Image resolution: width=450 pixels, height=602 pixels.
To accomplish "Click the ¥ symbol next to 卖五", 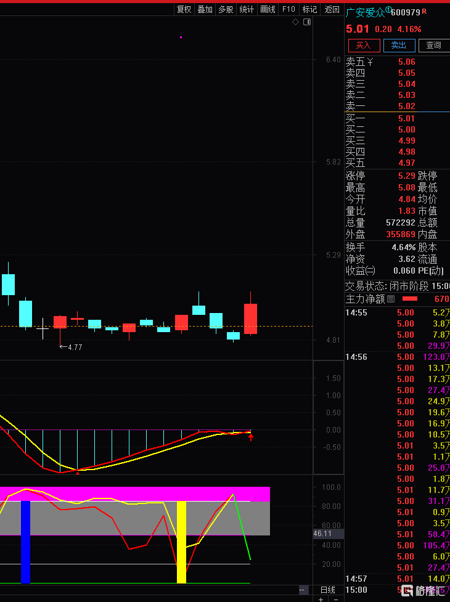I will (x=370, y=62).
